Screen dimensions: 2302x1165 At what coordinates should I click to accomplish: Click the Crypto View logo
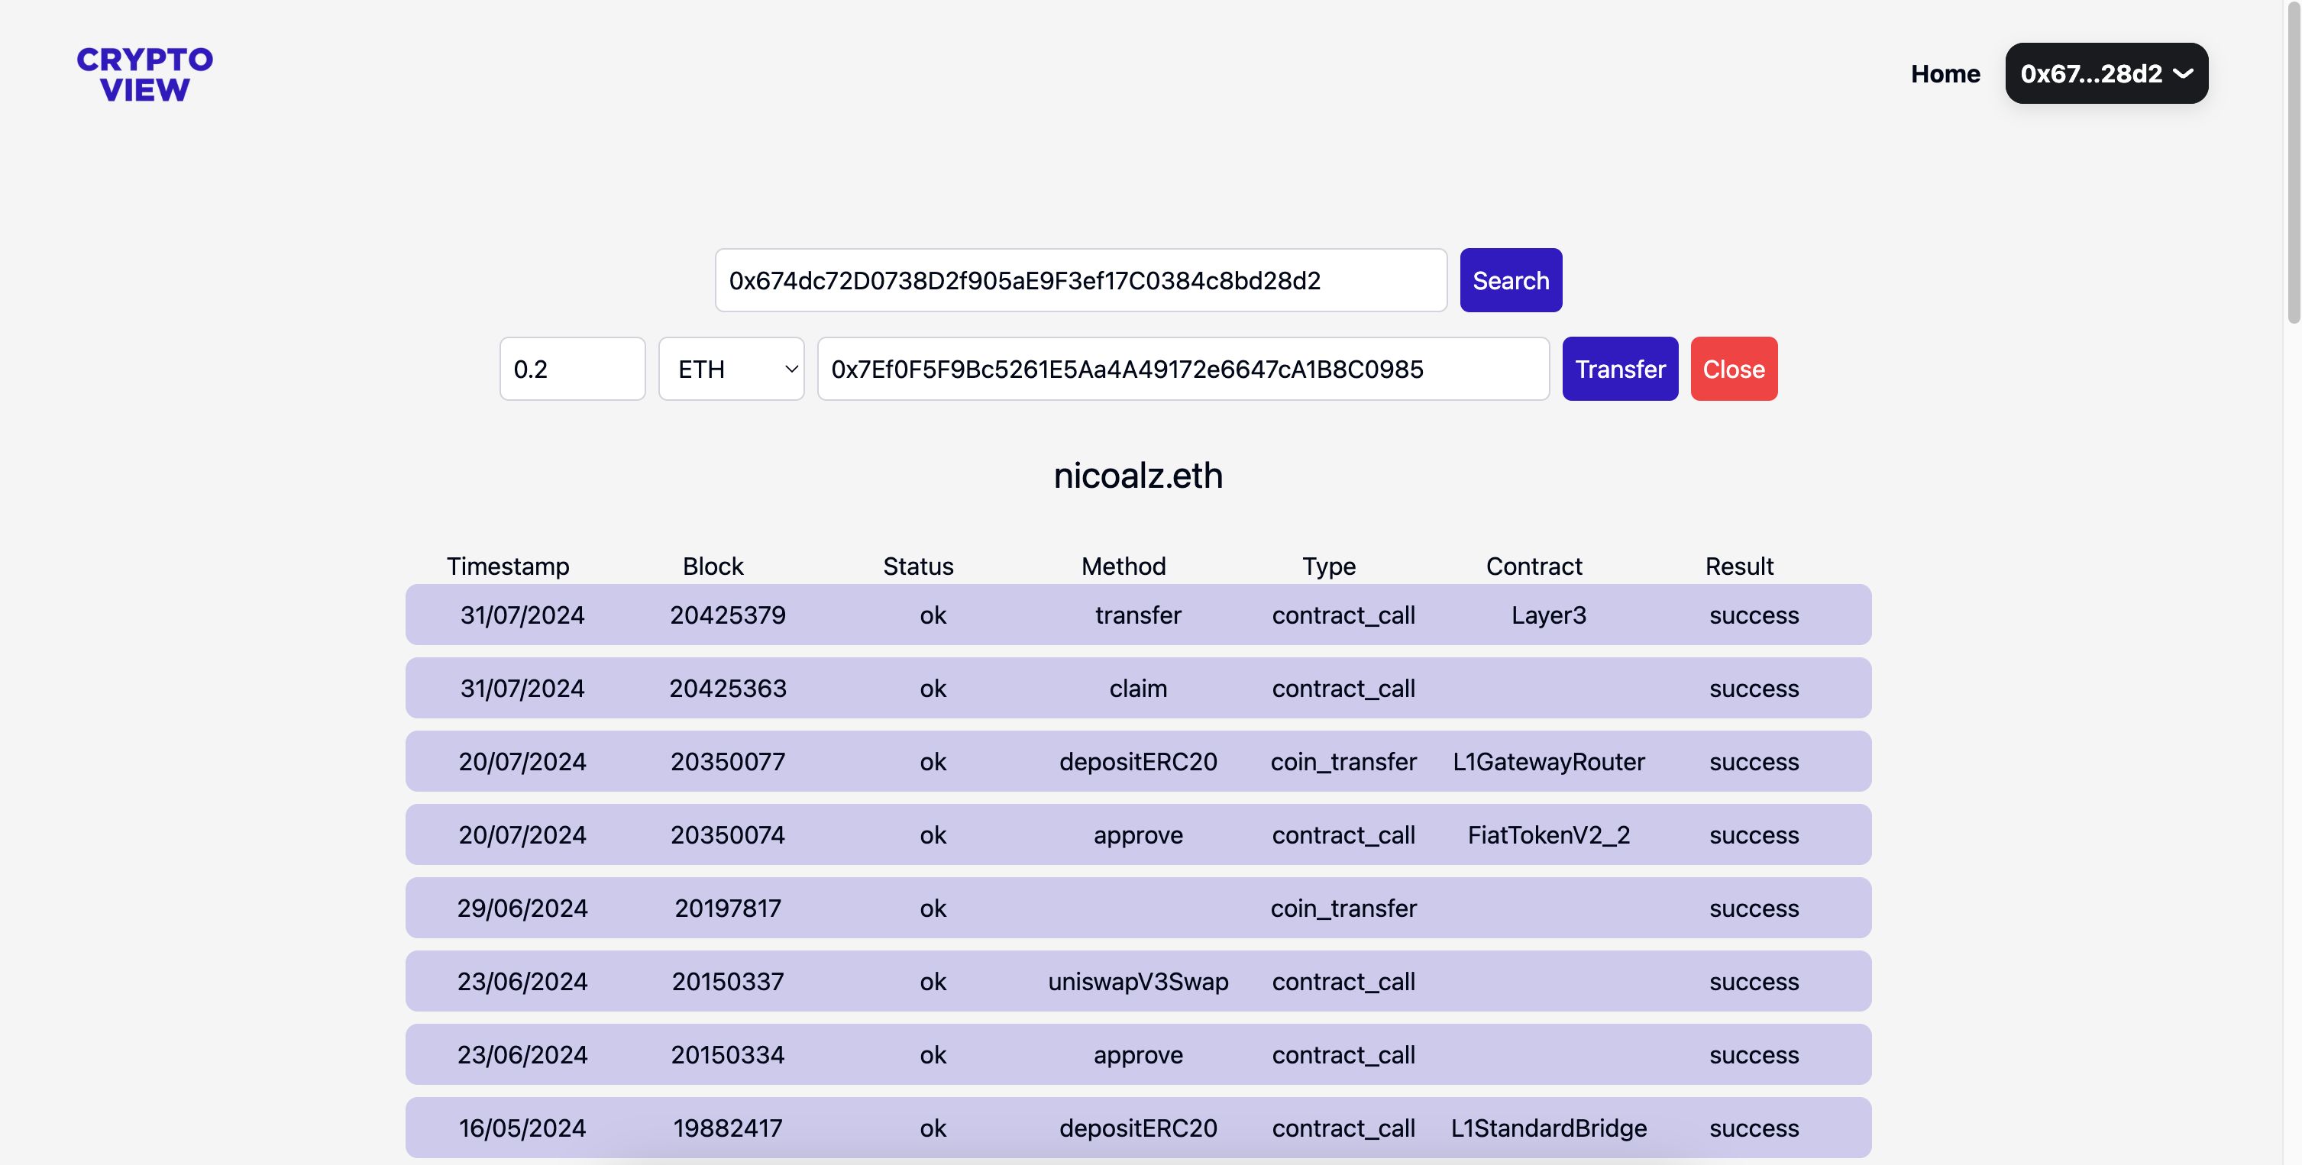click(x=145, y=74)
